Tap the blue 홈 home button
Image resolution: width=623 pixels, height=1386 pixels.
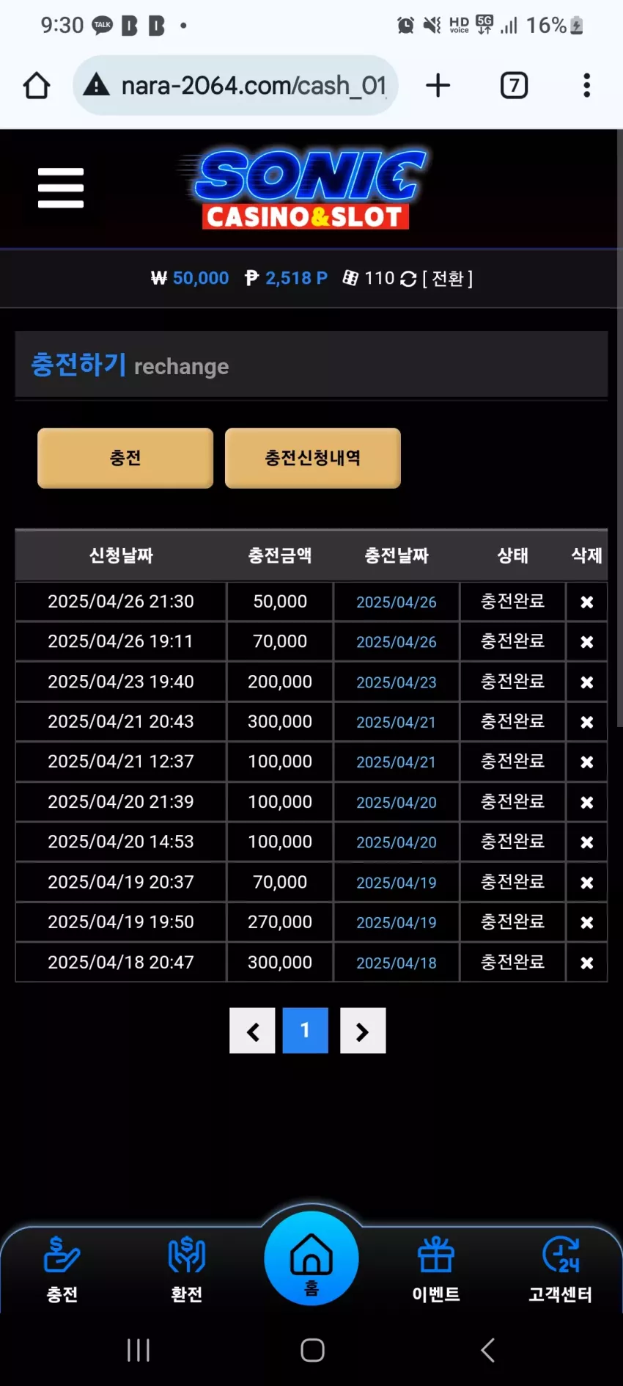[311, 1258]
